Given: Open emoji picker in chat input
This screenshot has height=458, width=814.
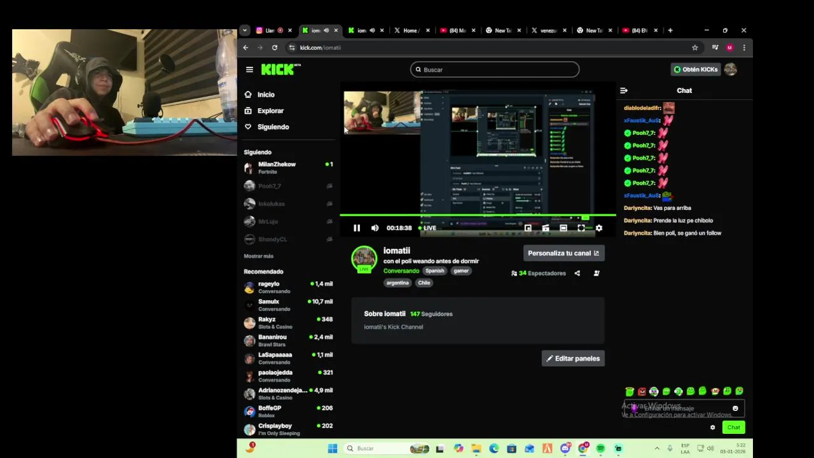Looking at the screenshot, I should (735, 408).
